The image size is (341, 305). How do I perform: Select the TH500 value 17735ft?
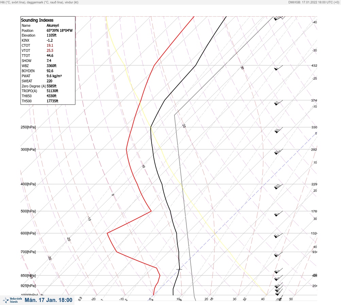[x=52, y=101]
